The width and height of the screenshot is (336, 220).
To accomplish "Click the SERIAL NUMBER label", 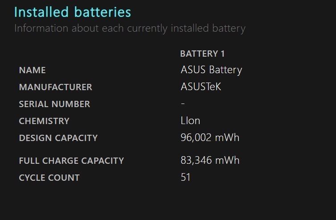I will coord(54,104).
